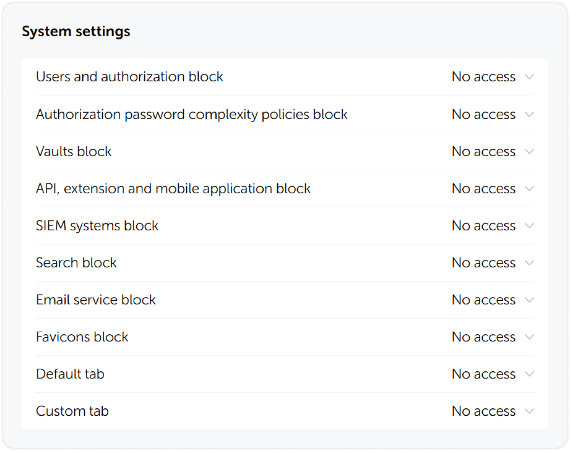570x451 pixels.
Task: Click the SIEM systems block label
Action: tap(97, 225)
